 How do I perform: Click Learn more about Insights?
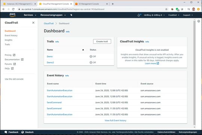[x=152, y=64]
